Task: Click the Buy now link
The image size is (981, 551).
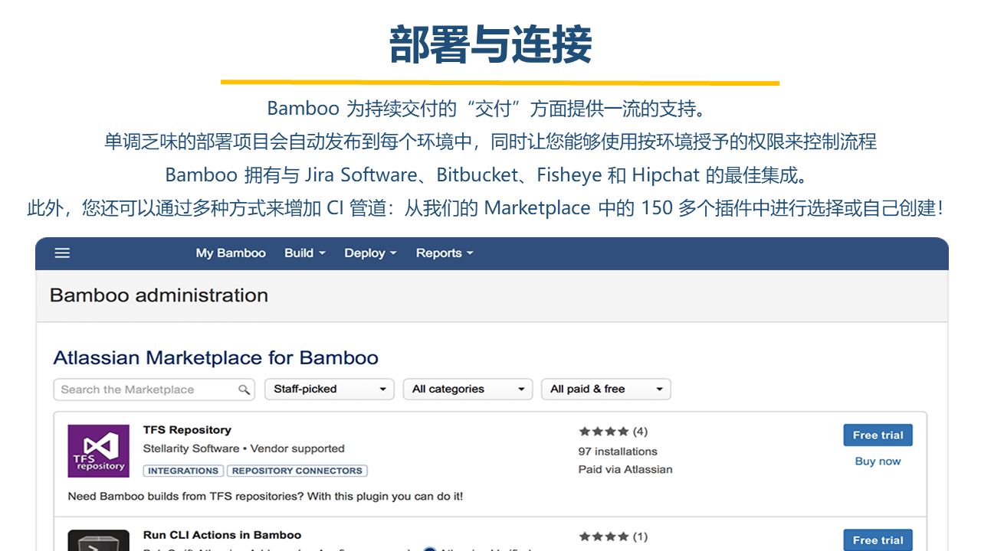Action: click(x=878, y=461)
